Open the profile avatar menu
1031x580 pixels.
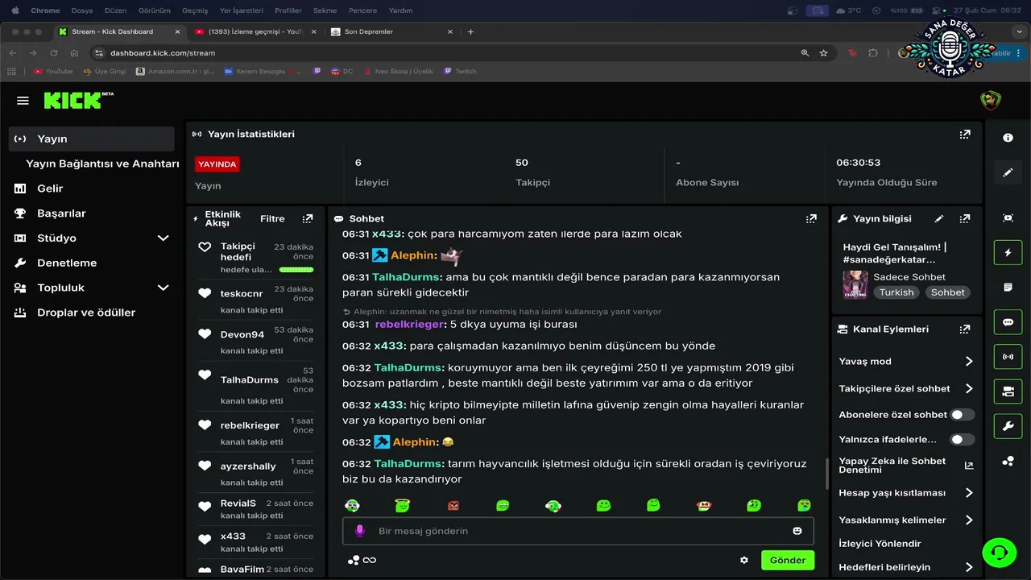pyautogui.click(x=990, y=101)
